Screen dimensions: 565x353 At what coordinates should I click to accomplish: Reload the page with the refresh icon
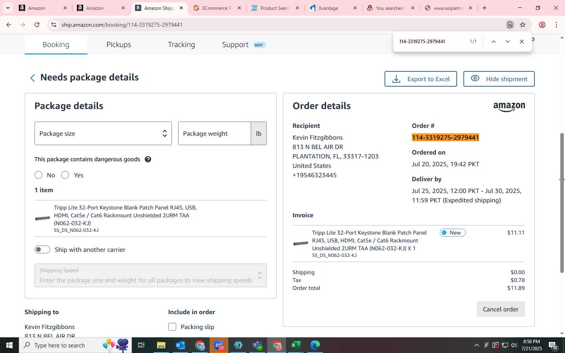37,25
